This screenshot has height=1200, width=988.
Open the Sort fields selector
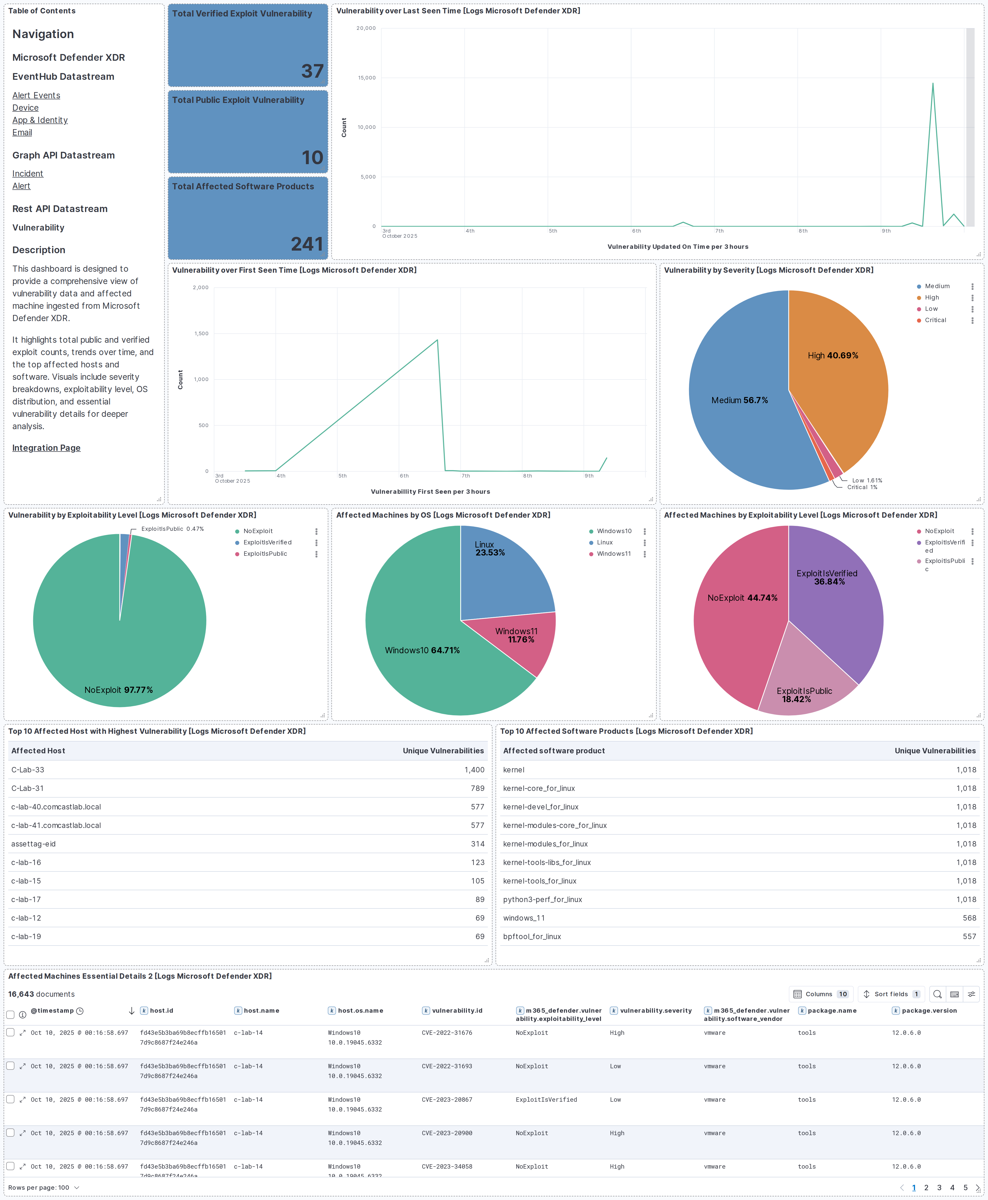tap(891, 994)
